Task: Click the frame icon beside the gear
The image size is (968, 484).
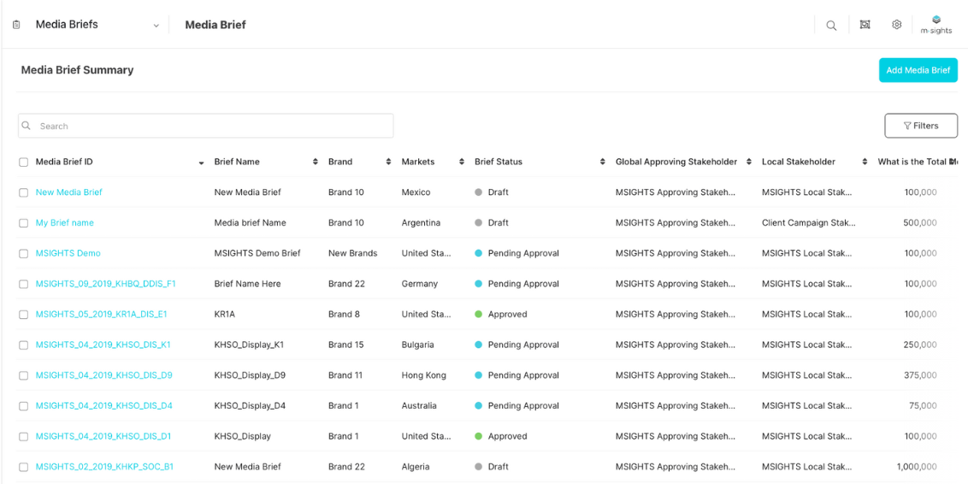Action: coord(865,25)
